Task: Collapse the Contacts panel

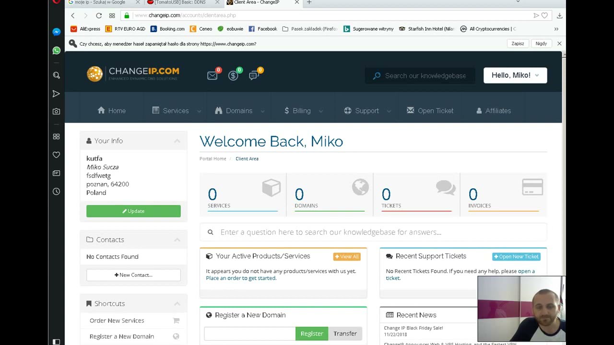Action: click(x=177, y=240)
